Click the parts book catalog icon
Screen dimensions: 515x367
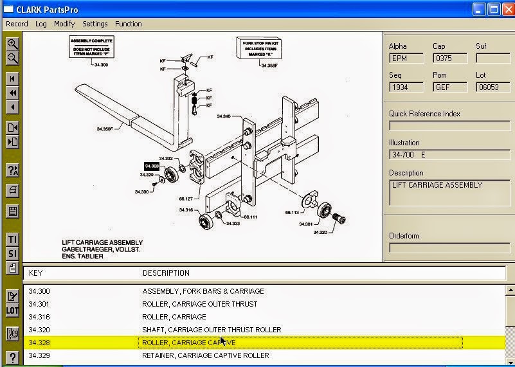click(12, 334)
